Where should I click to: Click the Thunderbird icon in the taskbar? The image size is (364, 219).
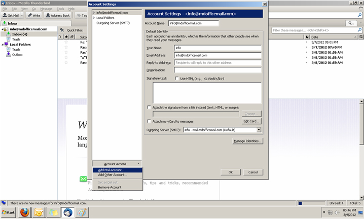coord(67,212)
